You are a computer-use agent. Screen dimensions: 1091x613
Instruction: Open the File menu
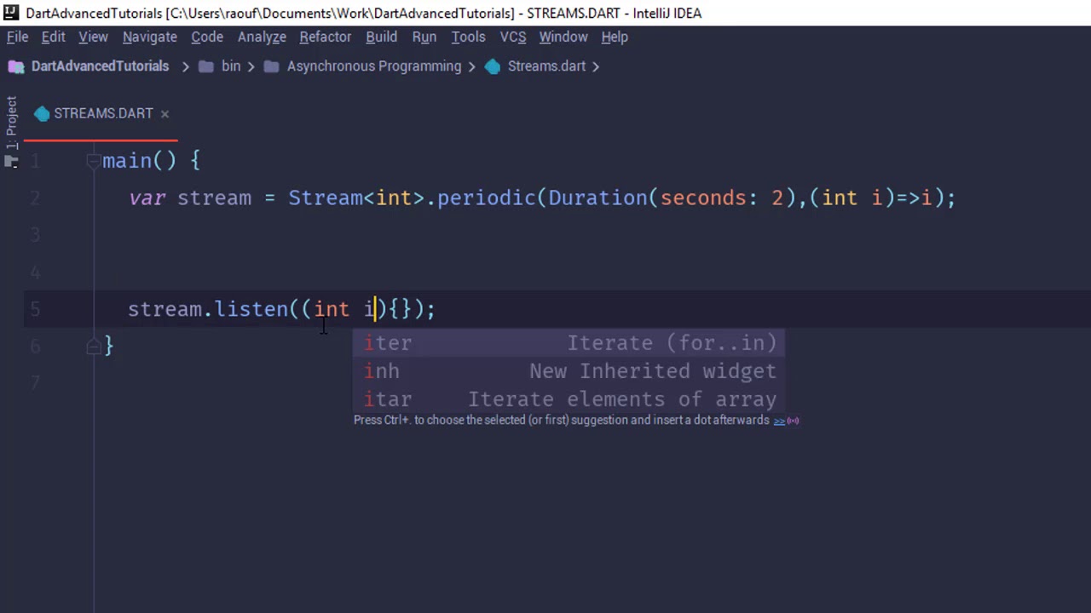(18, 37)
